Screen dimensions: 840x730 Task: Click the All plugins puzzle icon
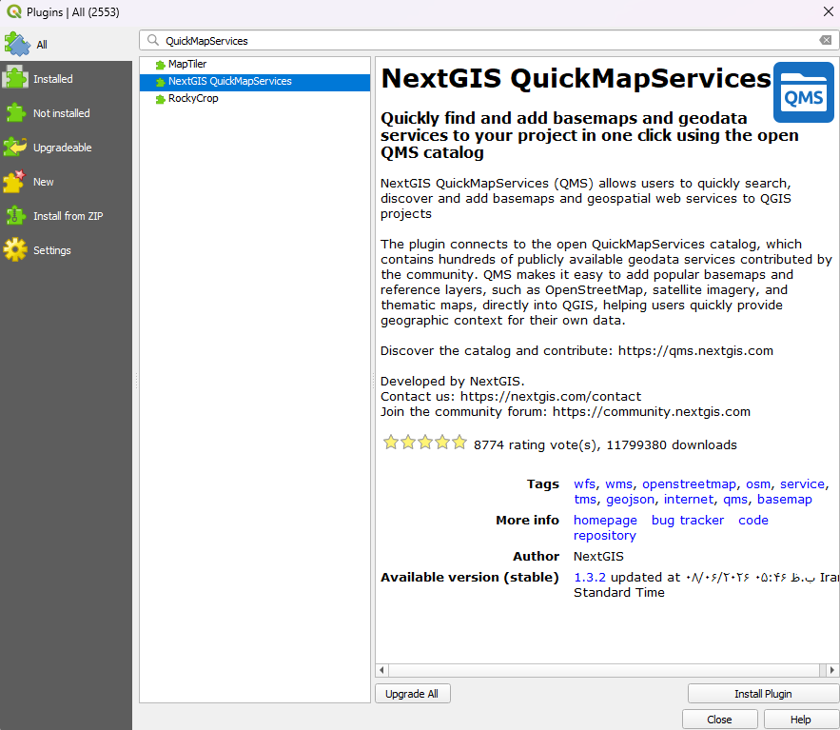tap(16, 45)
